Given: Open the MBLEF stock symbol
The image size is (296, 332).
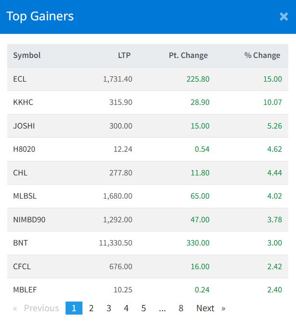Looking at the screenshot, I should pyautogui.click(x=25, y=289).
